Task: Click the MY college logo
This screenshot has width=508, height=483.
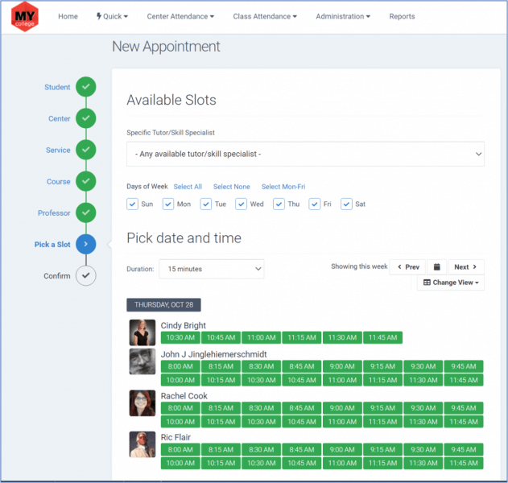Action: [x=25, y=17]
